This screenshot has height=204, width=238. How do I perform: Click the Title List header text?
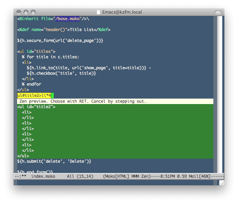(x=82, y=30)
